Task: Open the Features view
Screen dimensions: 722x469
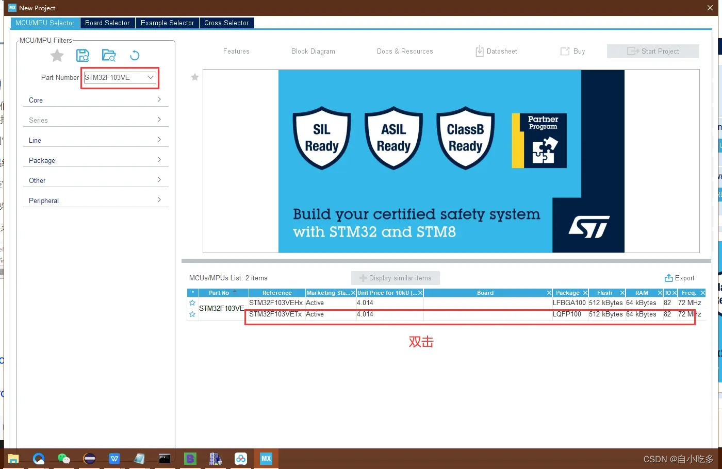Action: point(236,51)
